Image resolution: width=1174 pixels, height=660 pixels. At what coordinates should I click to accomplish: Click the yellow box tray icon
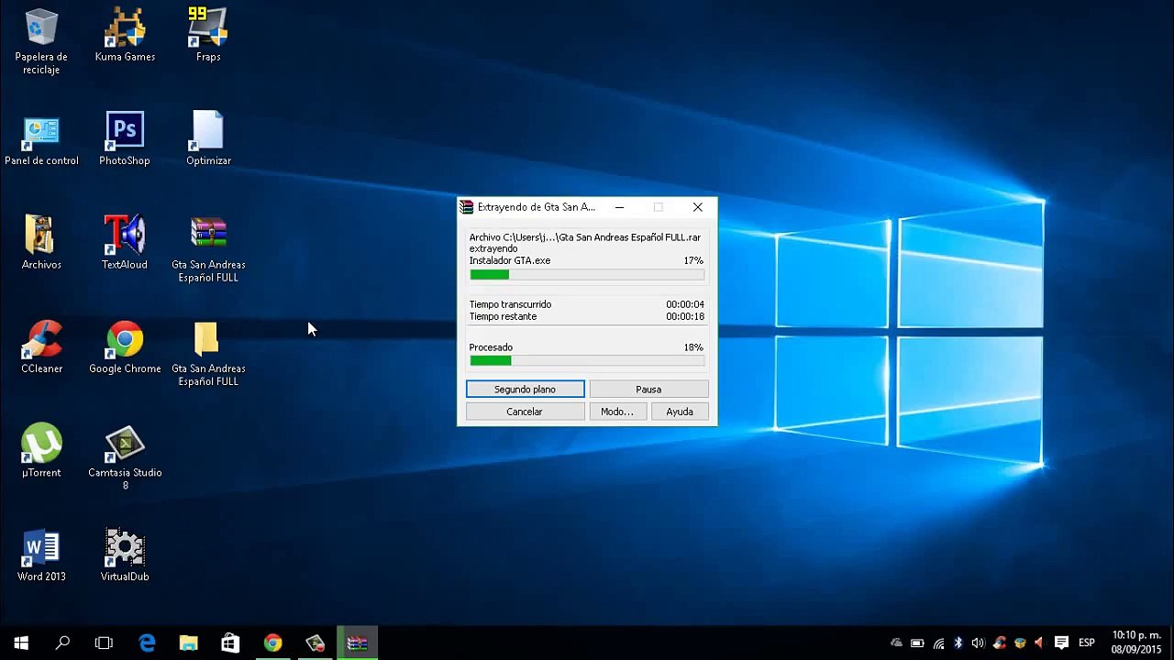tap(1019, 643)
